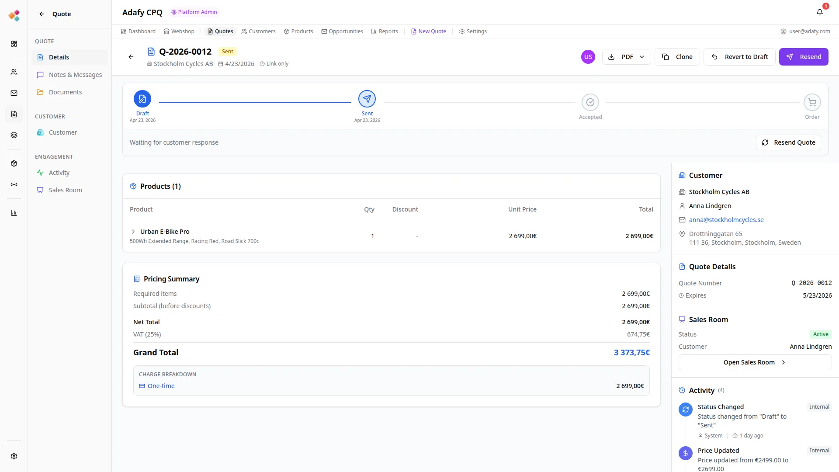Click the back arrow beside Q-2026-0012
This screenshot has width=839, height=472.
[131, 57]
